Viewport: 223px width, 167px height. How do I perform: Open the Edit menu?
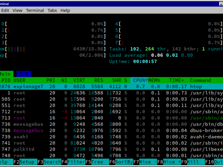click(x=5, y=10)
